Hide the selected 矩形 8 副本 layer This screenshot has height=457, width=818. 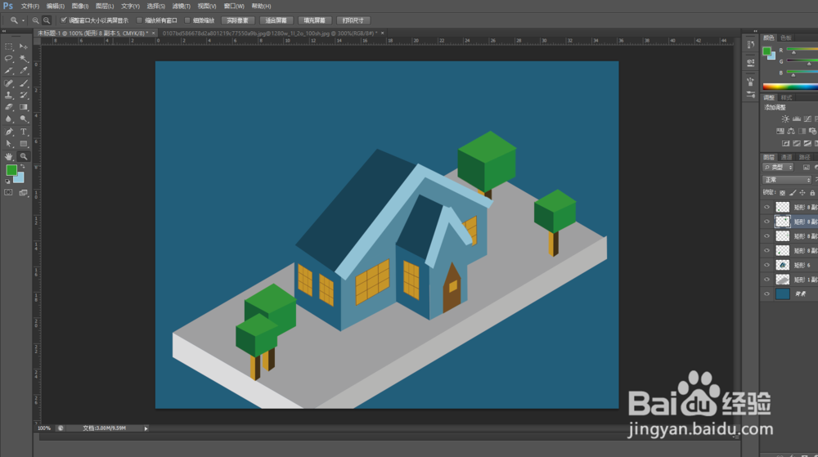[766, 222]
